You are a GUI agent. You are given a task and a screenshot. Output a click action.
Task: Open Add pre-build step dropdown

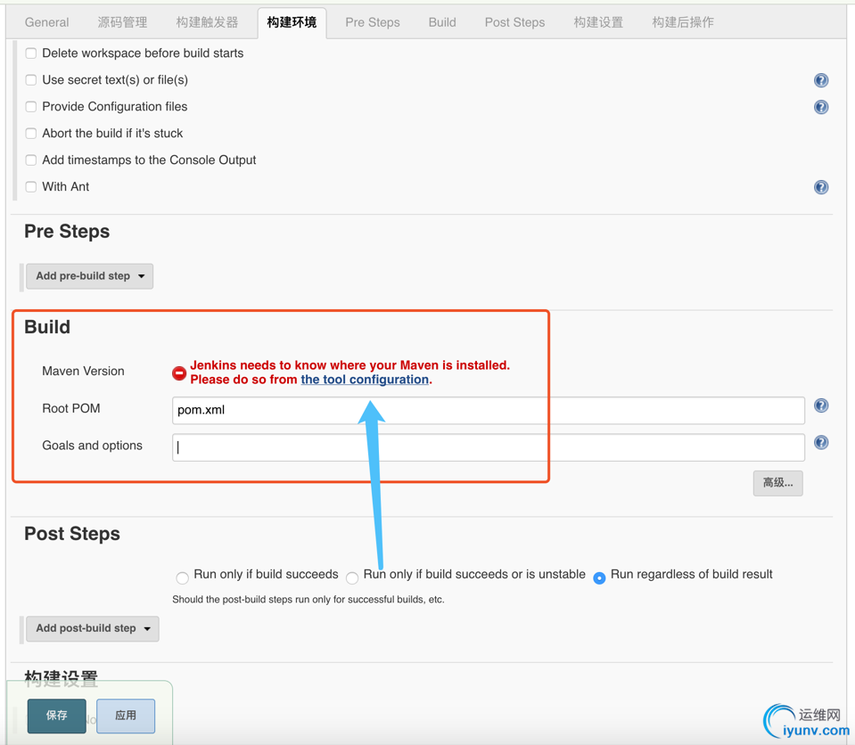pyautogui.click(x=89, y=276)
